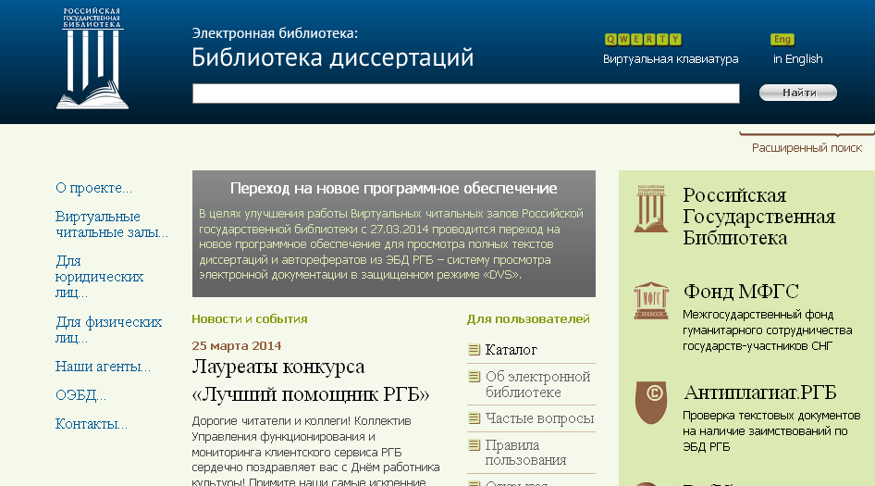Click the Russian State Library logo in header
This screenshot has width=875, height=486.
click(x=92, y=58)
